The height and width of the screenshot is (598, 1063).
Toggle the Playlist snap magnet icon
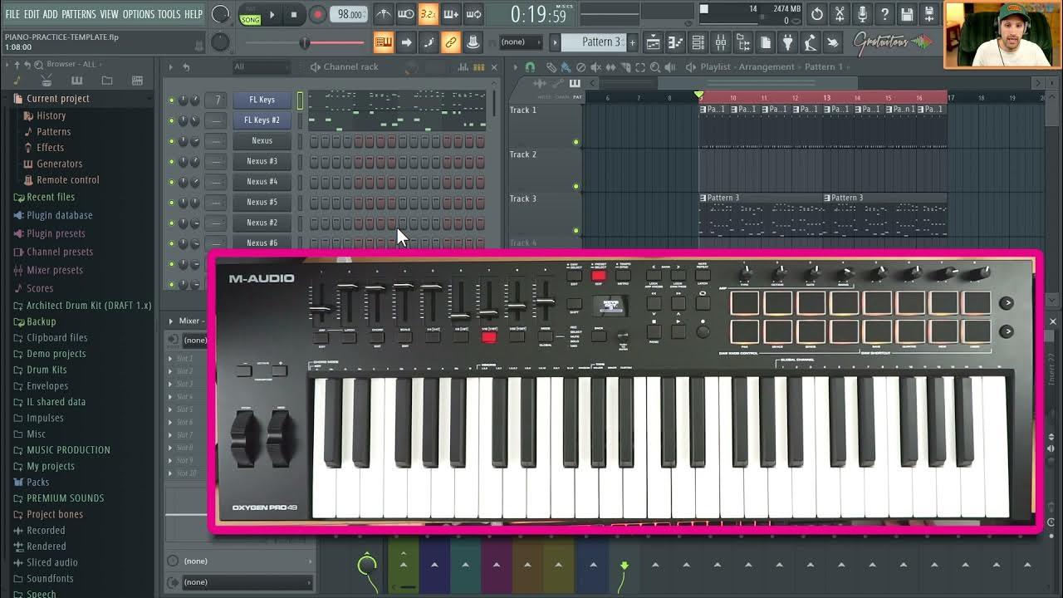pos(531,67)
